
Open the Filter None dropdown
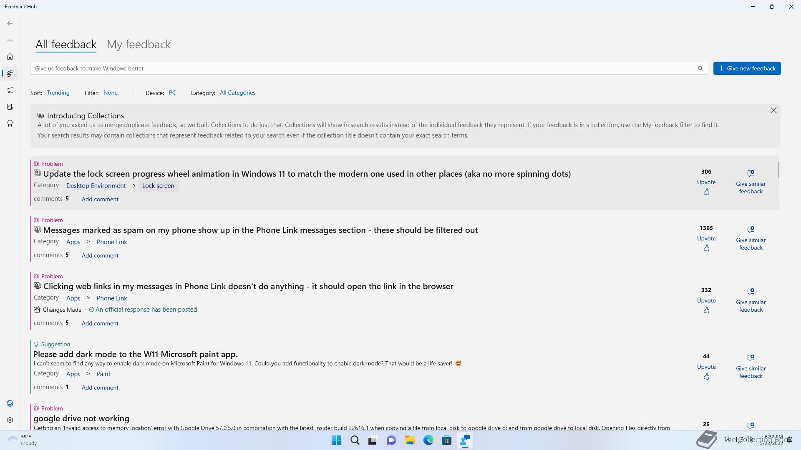pyautogui.click(x=110, y=92)
